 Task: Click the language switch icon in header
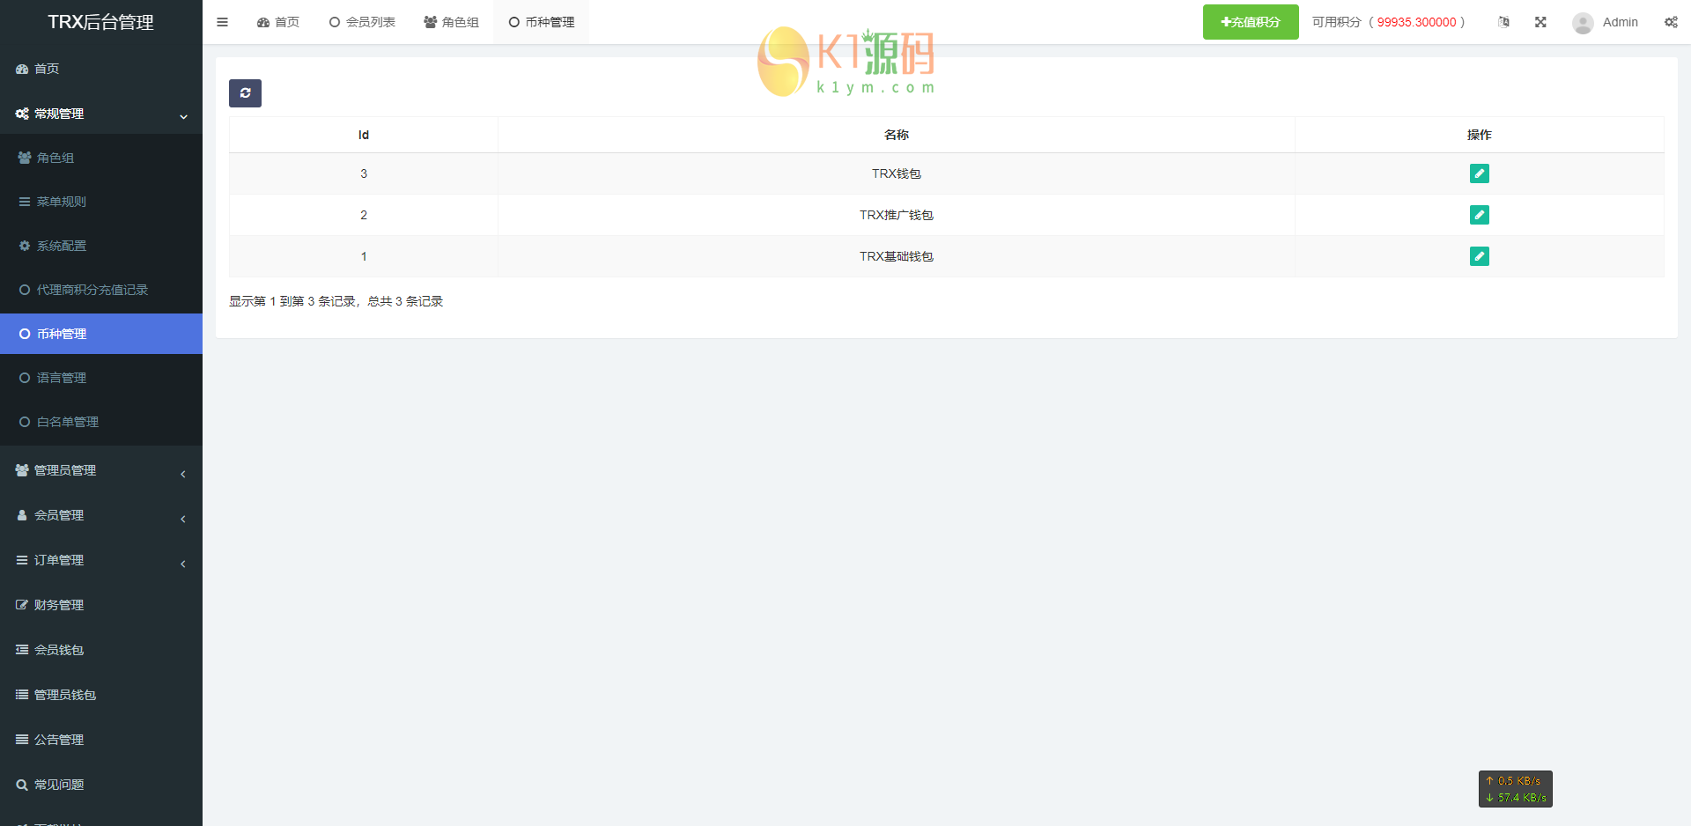[1504, 22]
